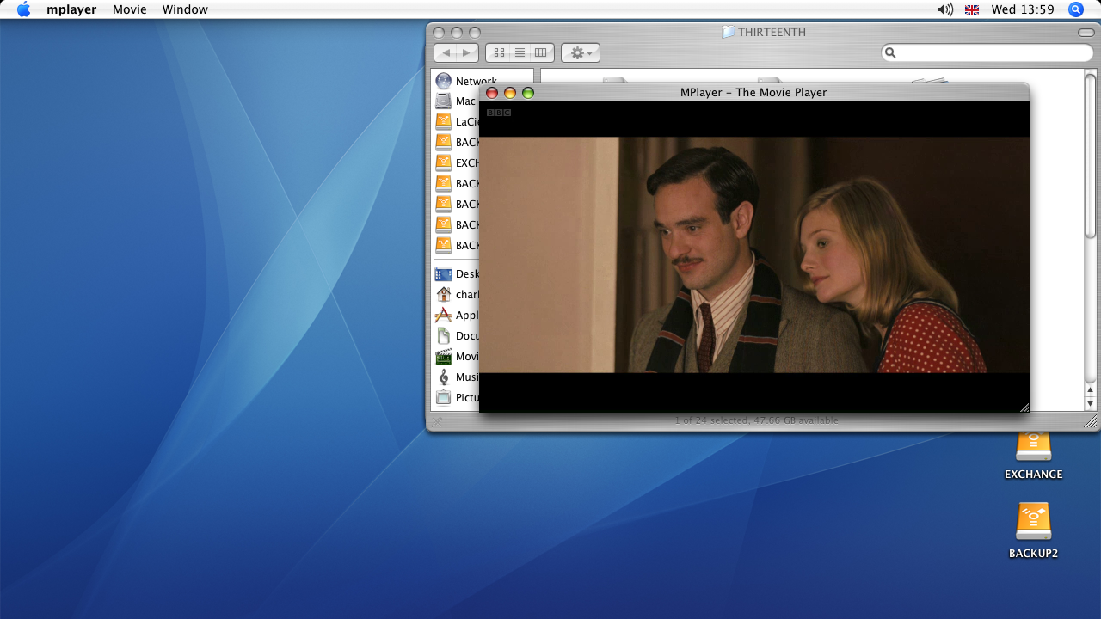Switch Finder to column view
Screen dimensions: 1101x619
click(x=541, y=52)
